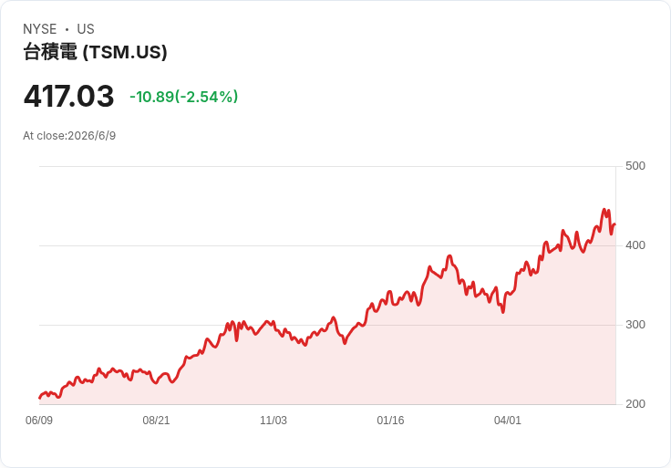671x468 pixels.
Task: Select the 300 y-axis label
Action: [x=635, y=325]
